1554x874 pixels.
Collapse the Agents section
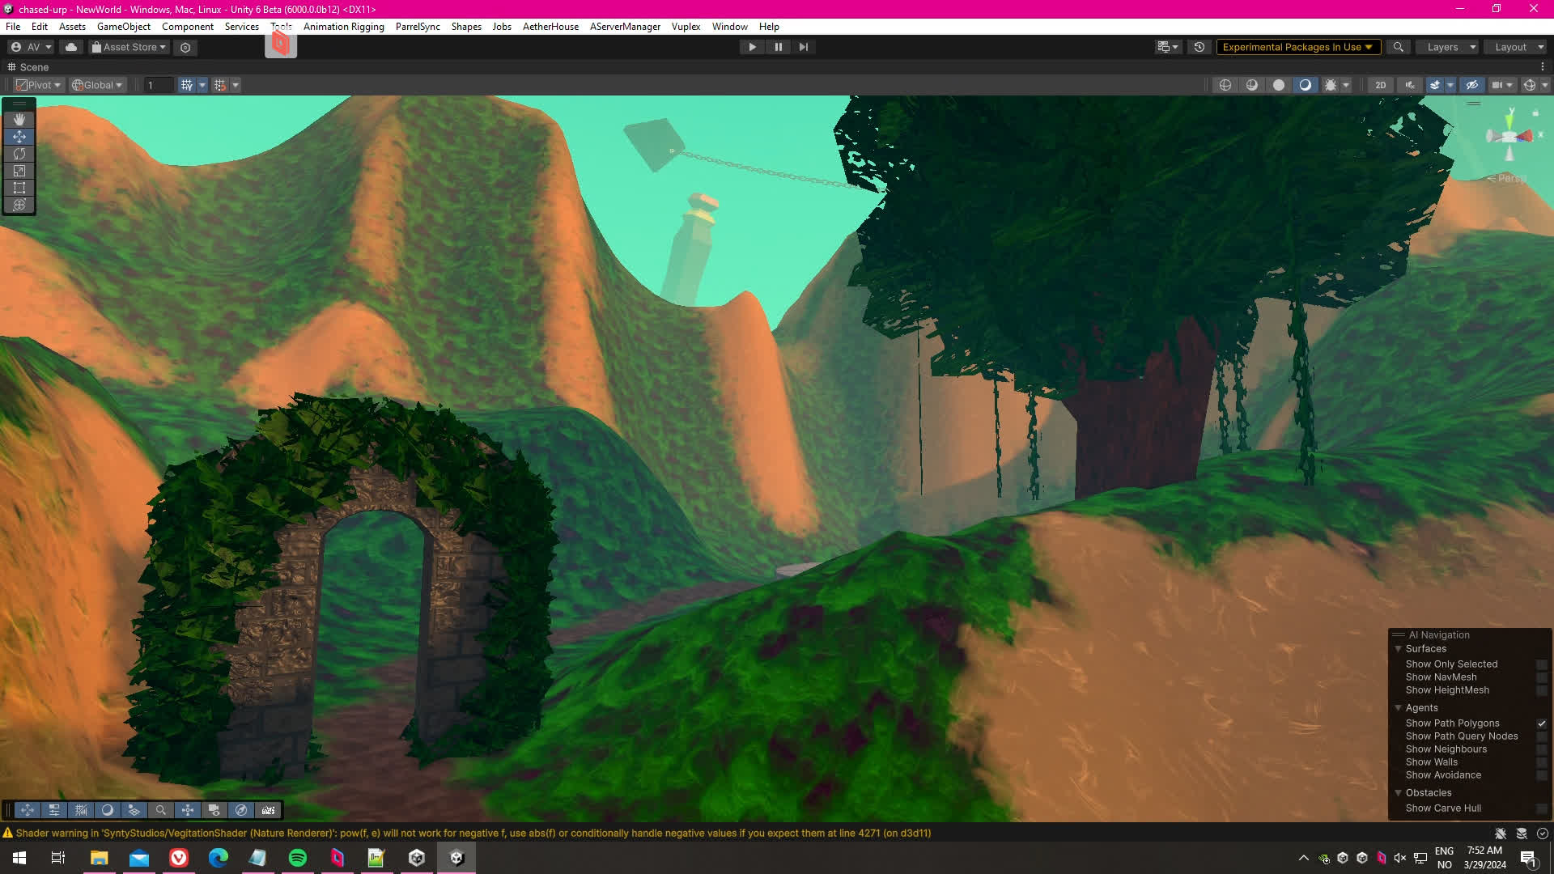point(1398,708)
